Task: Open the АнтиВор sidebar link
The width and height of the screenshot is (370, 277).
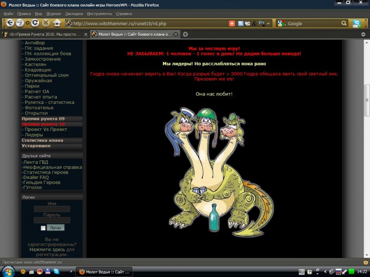Action: point(35,43)
